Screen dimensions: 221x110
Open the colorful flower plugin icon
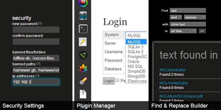[83, 68]
